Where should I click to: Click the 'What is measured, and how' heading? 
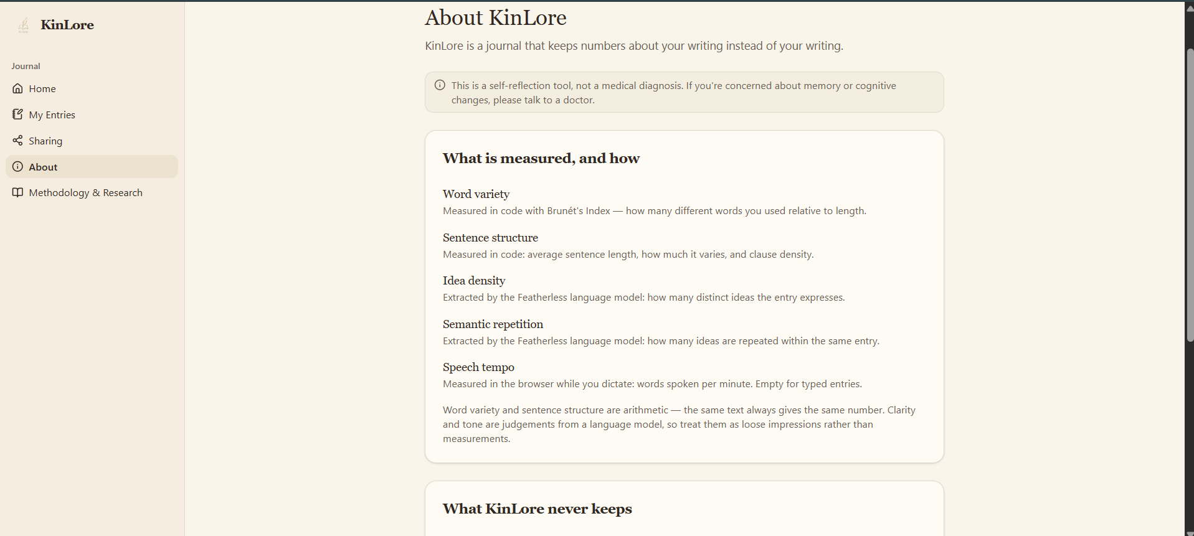point(541,158)
